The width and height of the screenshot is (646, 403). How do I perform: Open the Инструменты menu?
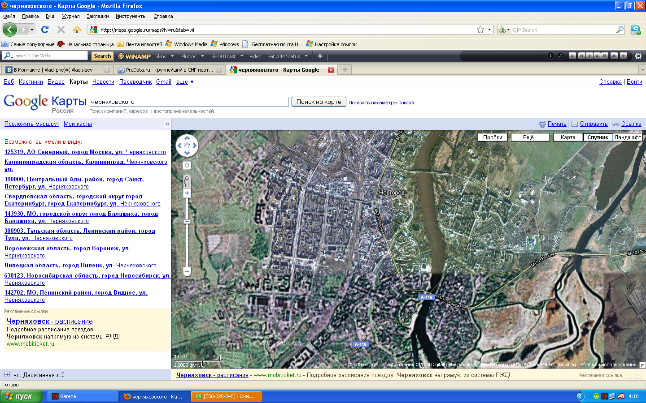click(131, 16)
